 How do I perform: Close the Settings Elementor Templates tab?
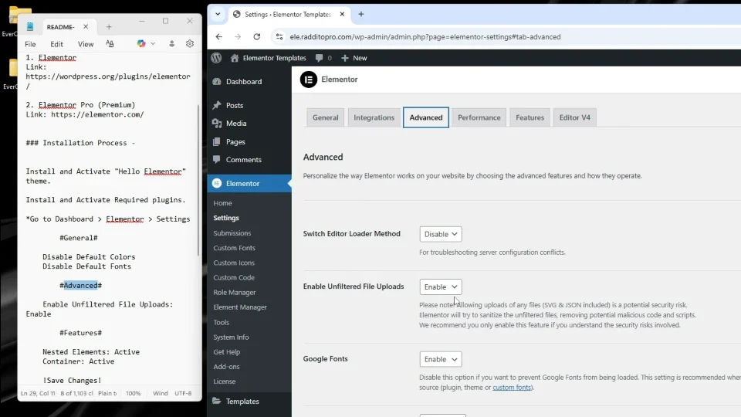342,14
